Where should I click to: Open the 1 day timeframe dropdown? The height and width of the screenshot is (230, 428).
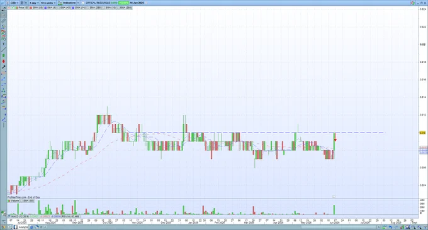click(34, 3)
